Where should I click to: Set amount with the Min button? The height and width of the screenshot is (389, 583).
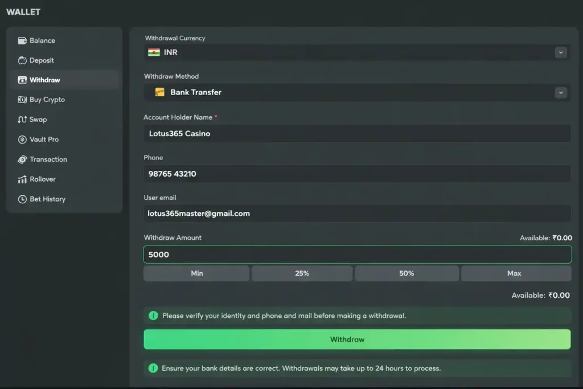coord(196,273)
